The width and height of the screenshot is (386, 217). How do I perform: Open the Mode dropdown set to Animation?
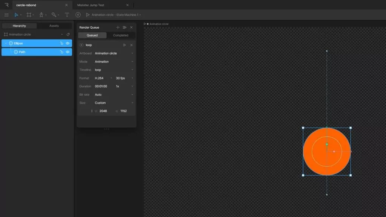132,61
